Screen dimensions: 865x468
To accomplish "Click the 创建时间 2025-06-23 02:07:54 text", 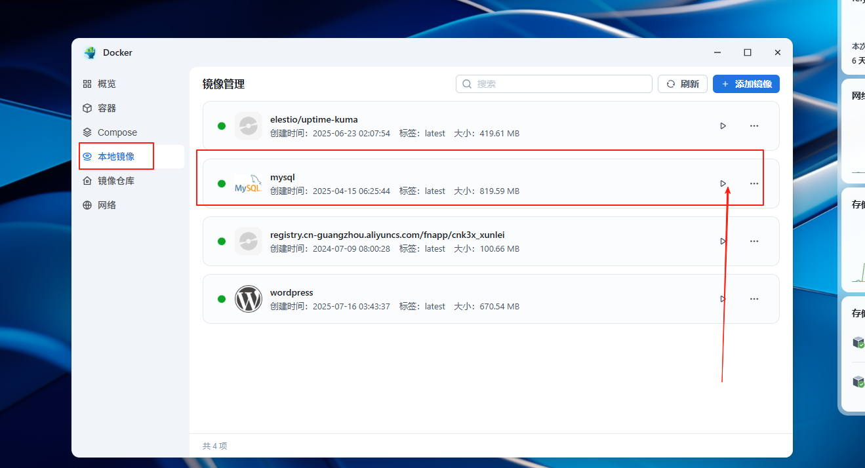I will pos(330,134).
